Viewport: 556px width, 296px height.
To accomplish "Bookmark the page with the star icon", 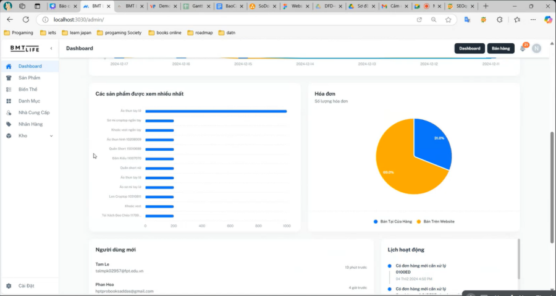I will point(449,20).
